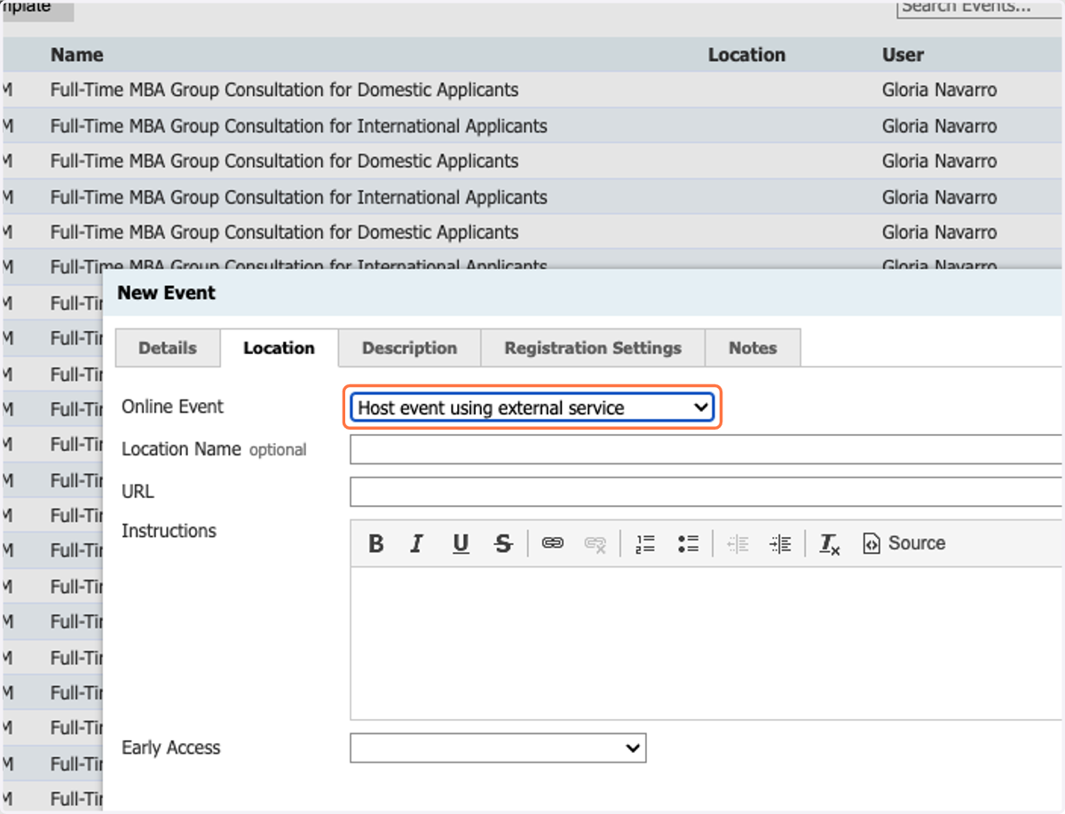Click the URL input field
This screenshot has width=1065, height=814.
tap(706, 492)
